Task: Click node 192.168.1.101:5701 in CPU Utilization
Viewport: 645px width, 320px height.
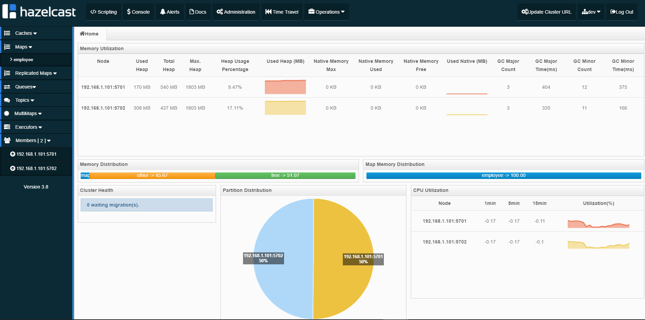Action: [445, 221]
